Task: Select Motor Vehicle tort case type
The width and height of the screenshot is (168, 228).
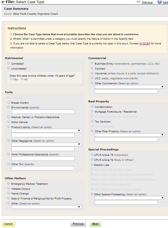Action: click(9, 122)
